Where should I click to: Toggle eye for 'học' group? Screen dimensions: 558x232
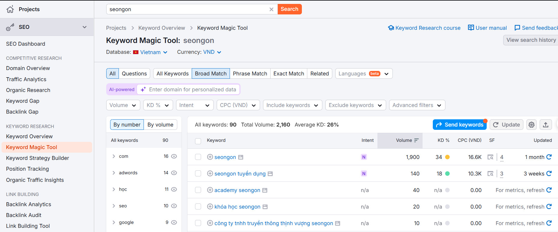click(174, 189)
